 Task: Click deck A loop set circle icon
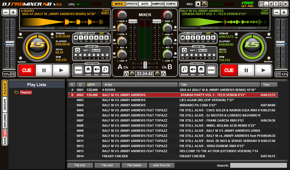(x=77, y=50)
